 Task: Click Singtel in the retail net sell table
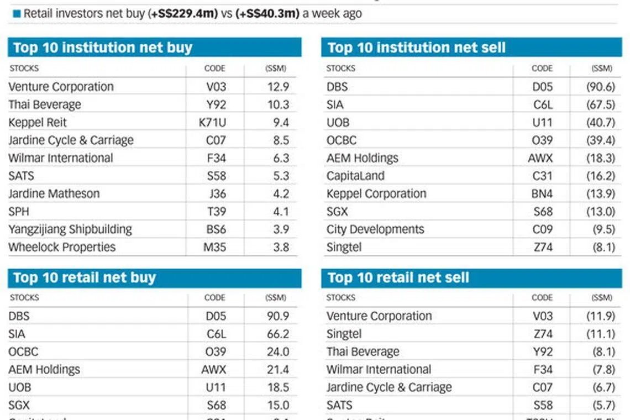[x=344, y=334]
